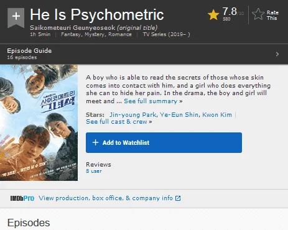Image resolution: width=288 pixels, height=230 pixels.
Task: Open Ye-Eun Shin's profile
Action: (179, 114)
